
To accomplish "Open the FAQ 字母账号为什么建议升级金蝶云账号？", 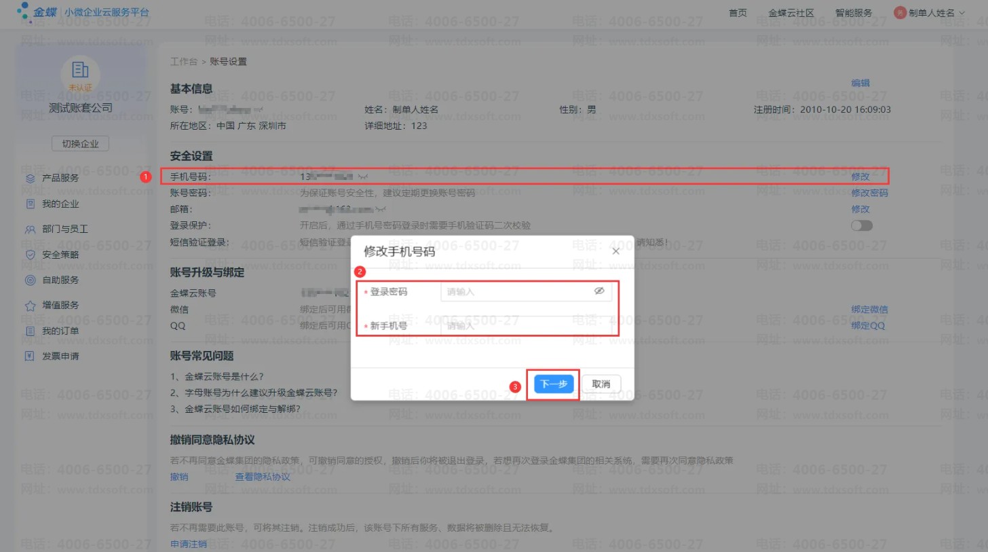I will point(254,392).
